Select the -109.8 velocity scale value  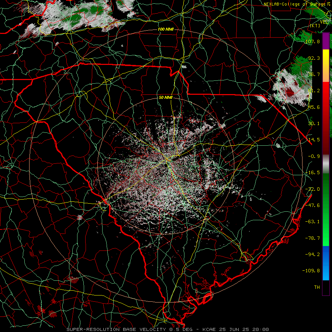[311, 271]
